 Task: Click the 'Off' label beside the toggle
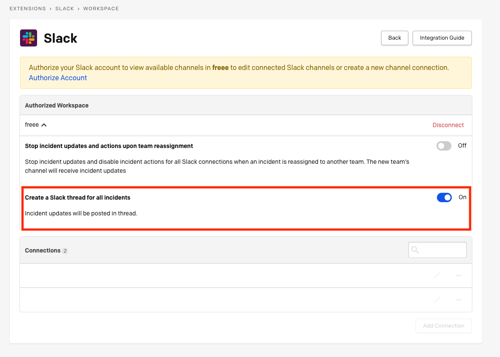tap(462, 145)
